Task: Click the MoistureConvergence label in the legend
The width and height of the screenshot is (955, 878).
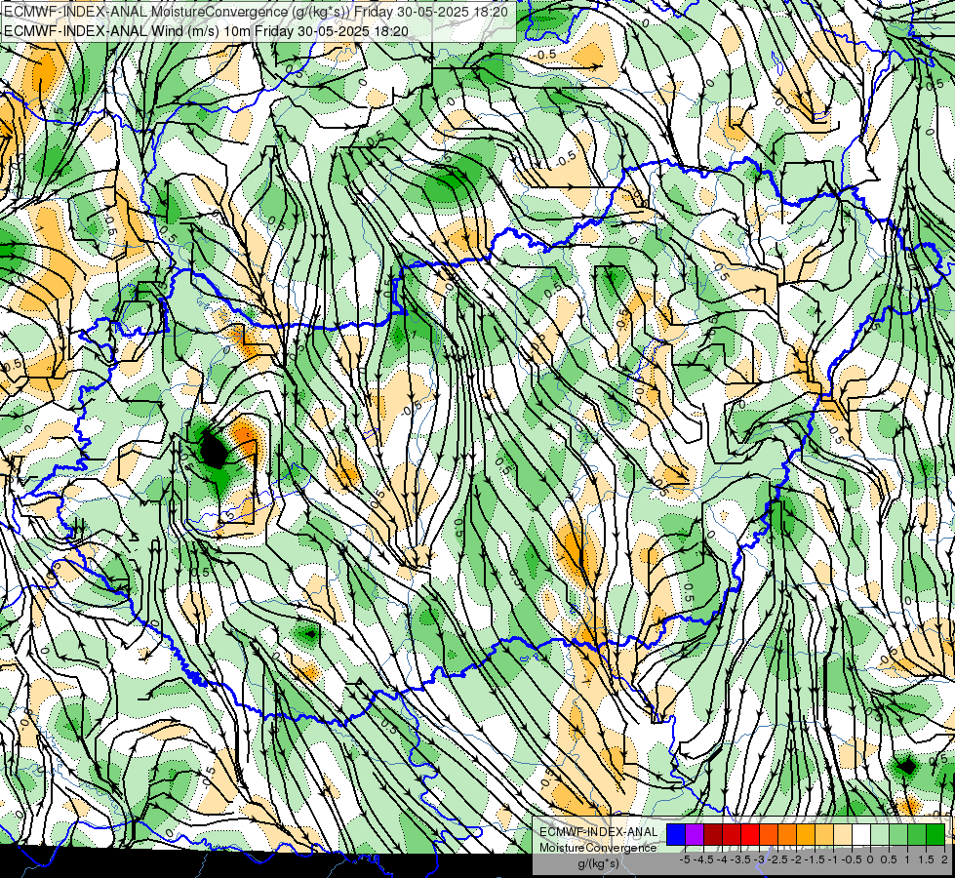Action: (x=598, y=848)
